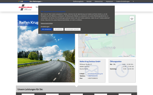Open the Google reviews rating icon

19,1
